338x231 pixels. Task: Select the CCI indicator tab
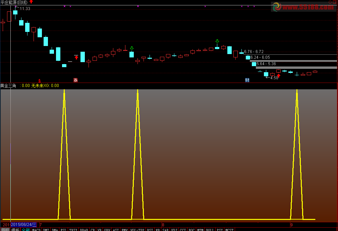pyautogui.click(x=183, y=230)
